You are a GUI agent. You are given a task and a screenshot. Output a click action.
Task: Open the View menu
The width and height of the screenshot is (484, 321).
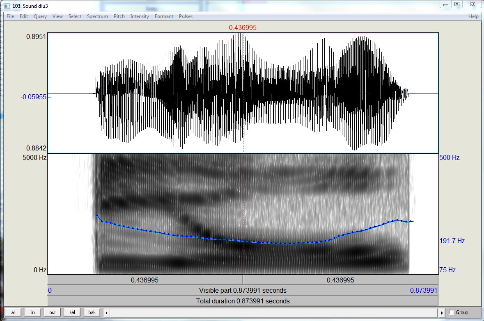point(57,16)
